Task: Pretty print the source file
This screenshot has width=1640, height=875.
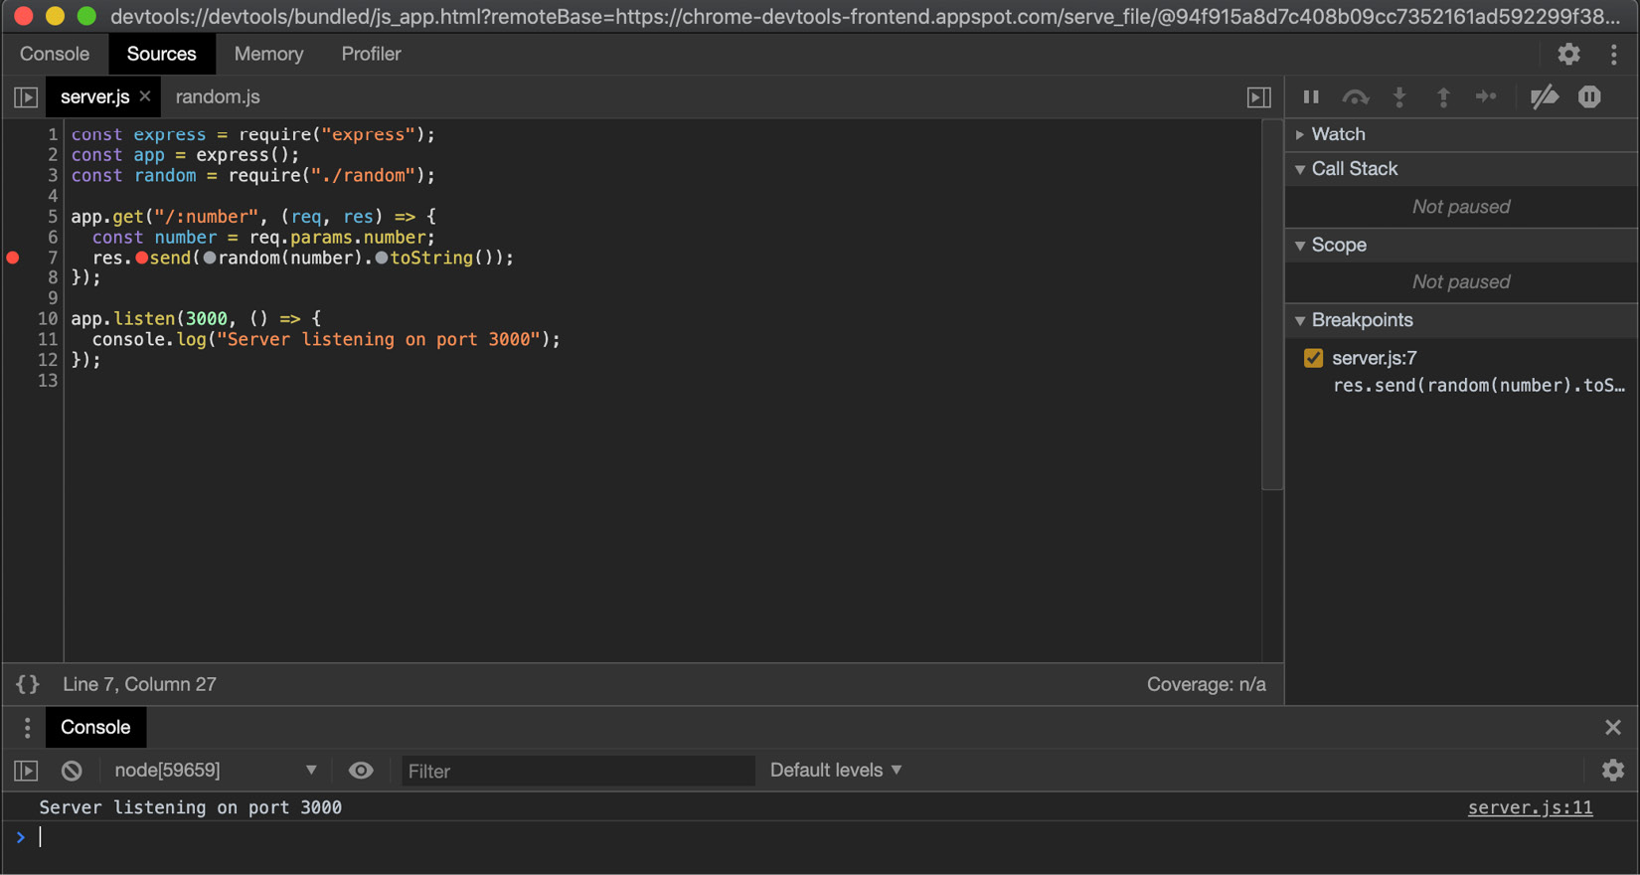Action: (28, 684)
